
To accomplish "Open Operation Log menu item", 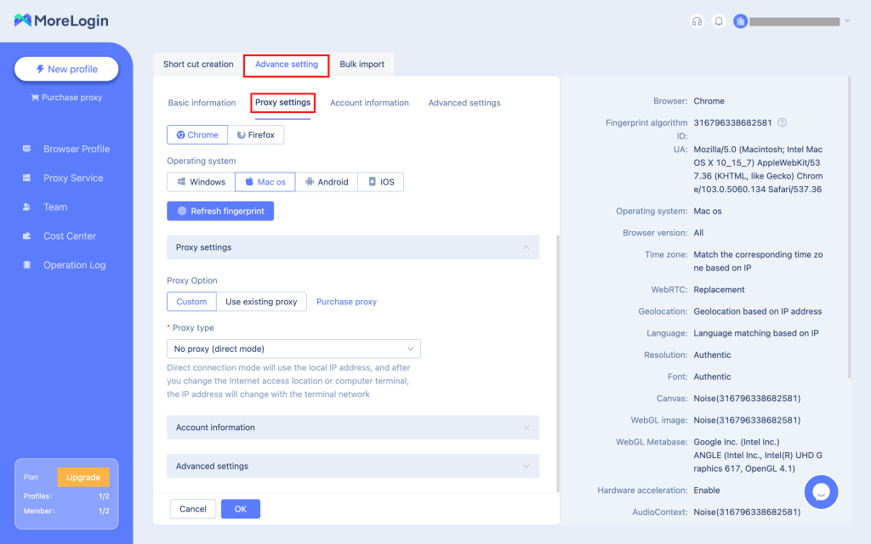I will (75, 265).
